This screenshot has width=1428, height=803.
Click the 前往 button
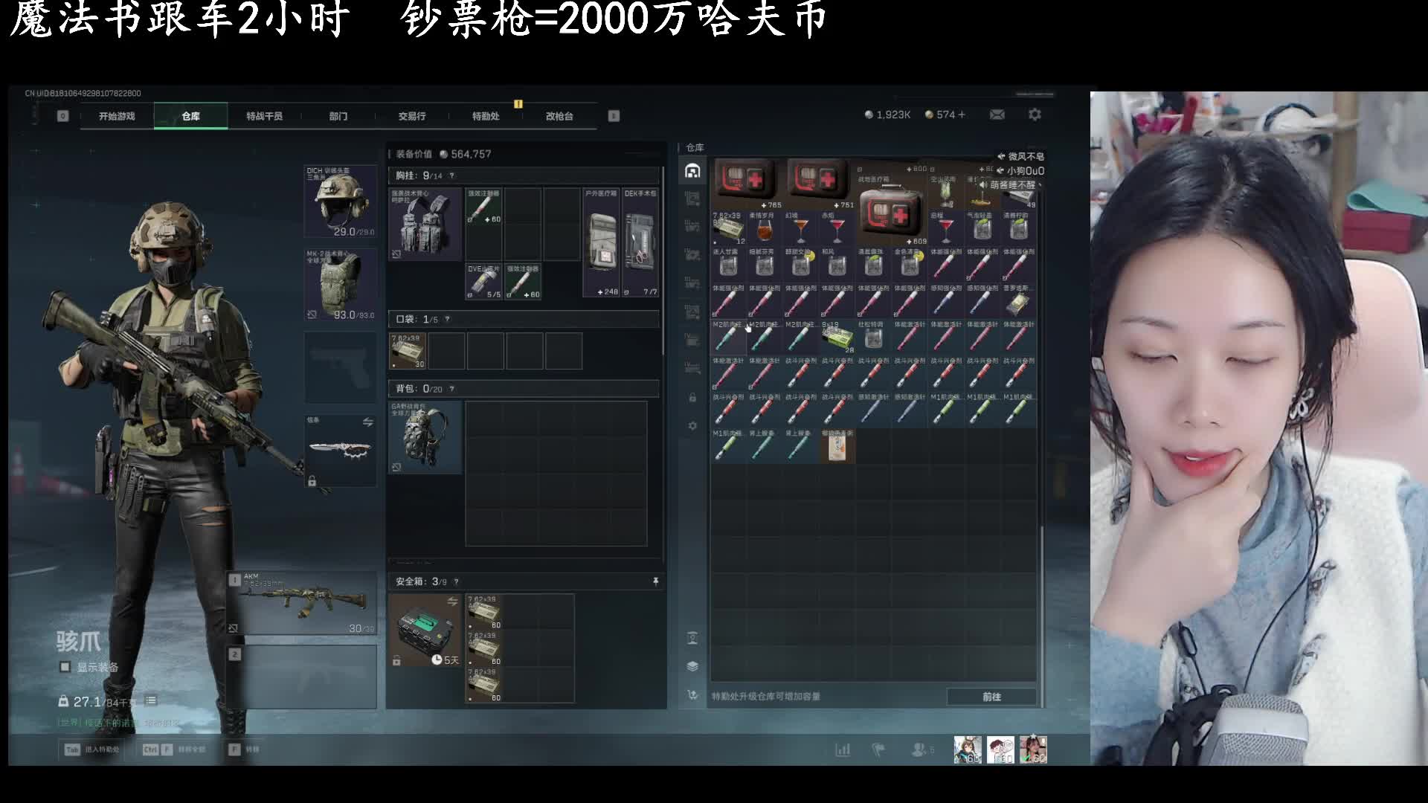tap(991, 697)
